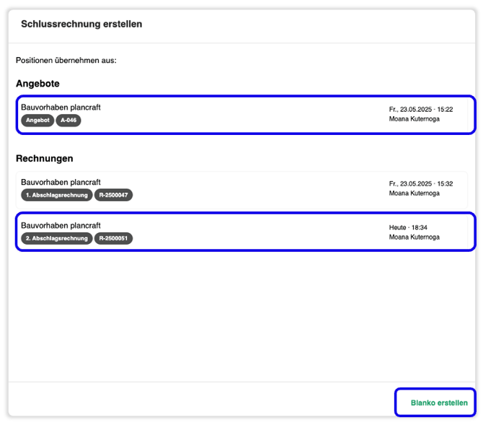Click the A-046 number badge
The image size is (483, 425).
pos(68,121)
